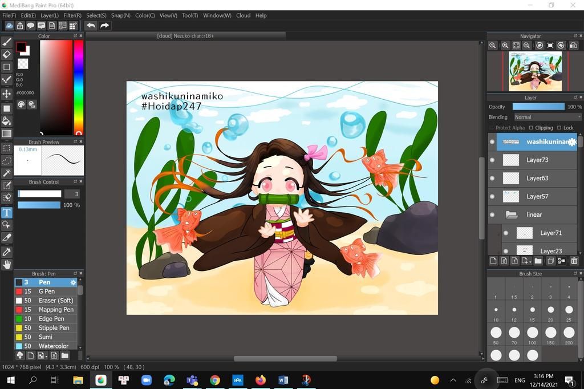Select the Eraser tool
584x389 pixels.
pyautogui.click(x=7, y=54)
